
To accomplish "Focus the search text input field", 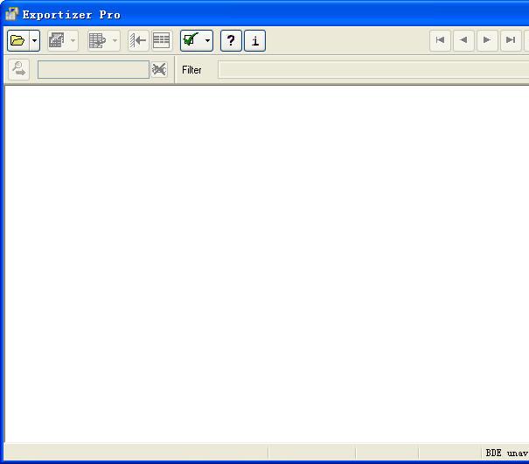I will [94, 69].
